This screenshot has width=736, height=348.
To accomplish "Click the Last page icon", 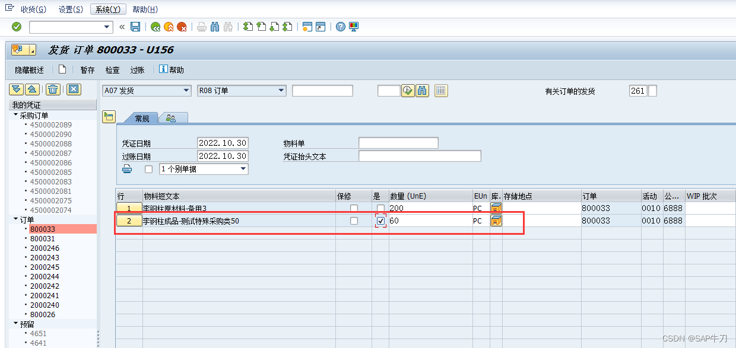I will (287, 27).
